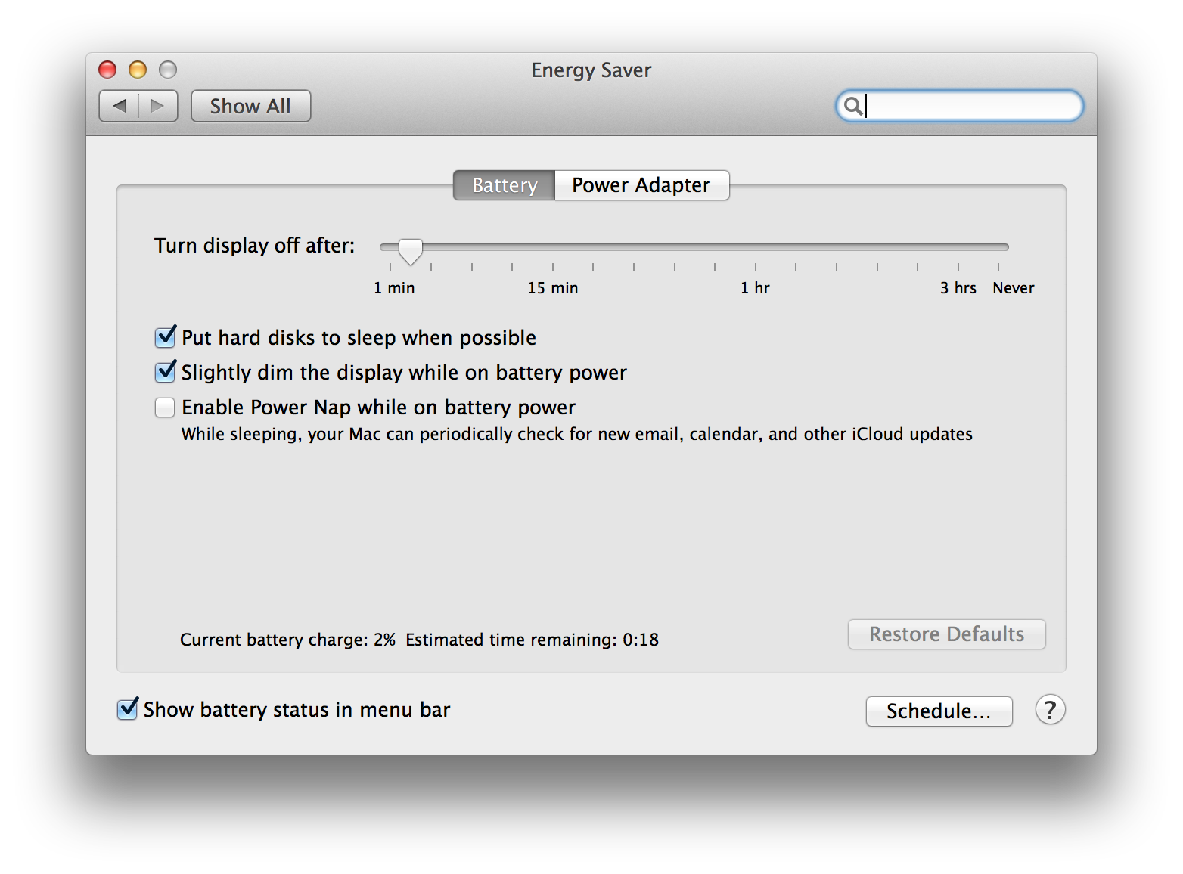This screenshot has height=874, width=1183.
Task: Set display off slider to 1 hr tick
Action: (756, 247)
